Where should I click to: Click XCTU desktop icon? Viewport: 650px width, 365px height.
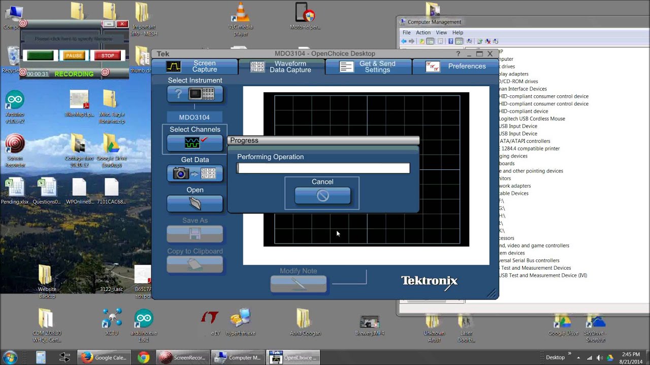(x=112, y=322)
